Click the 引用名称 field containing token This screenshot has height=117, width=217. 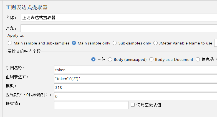(x=135, y=70)
